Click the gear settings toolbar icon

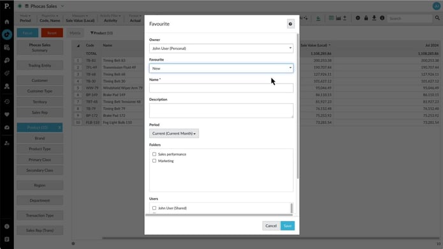point(358,18)
